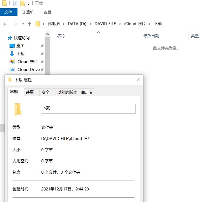The width and height of the screenshot is (205, 202).
Task: Select 此电脑 in the address breadcrumb
Action: click(x=54, y=24)
